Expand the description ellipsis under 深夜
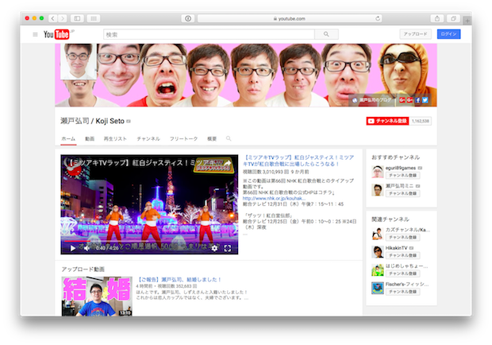The image size is (492, 345). (x=245, y=234)
